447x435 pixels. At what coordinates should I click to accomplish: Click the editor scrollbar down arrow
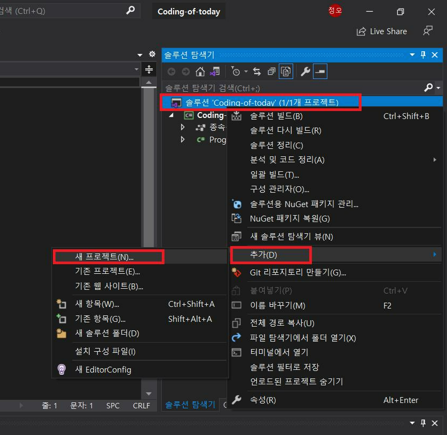click(148, 394)
